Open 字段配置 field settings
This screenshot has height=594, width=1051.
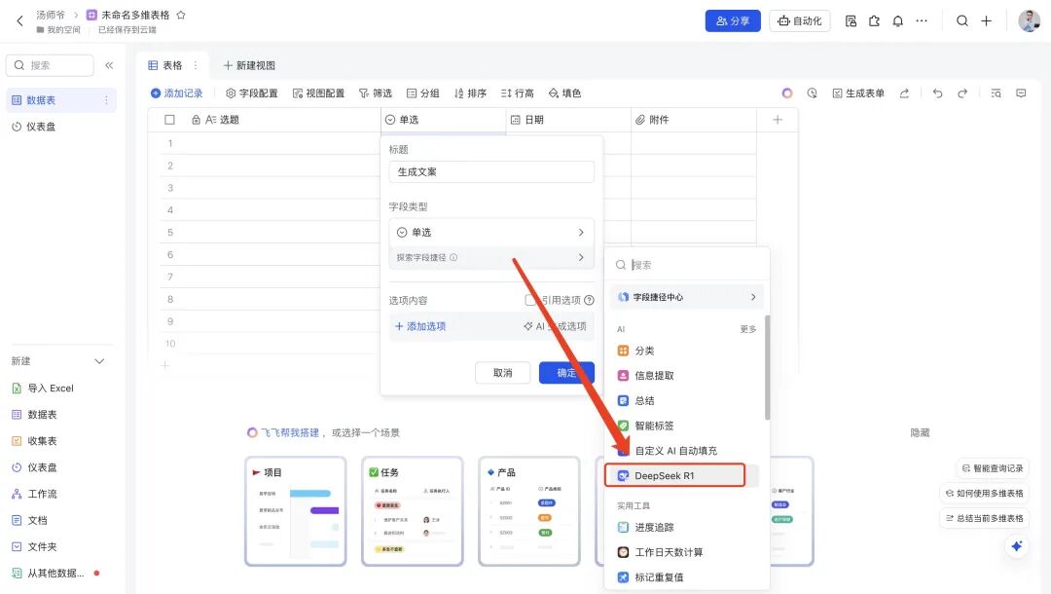[x=251, y=93]
